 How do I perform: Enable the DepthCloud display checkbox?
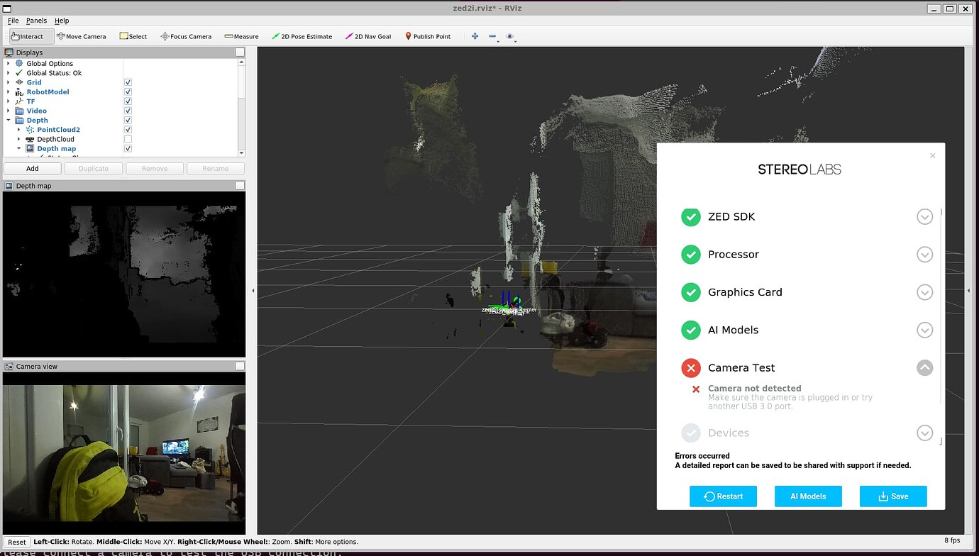tap(128, 139)
